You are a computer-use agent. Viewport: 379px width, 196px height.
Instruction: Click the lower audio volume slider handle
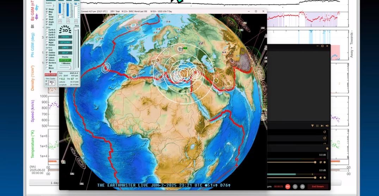(x=315, y=178)
